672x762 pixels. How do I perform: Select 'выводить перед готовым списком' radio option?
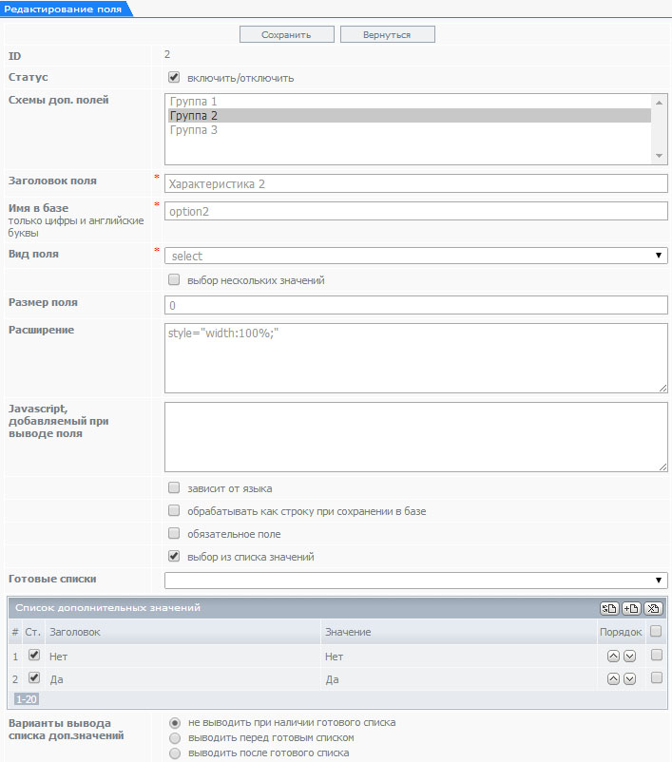(174, 737)
